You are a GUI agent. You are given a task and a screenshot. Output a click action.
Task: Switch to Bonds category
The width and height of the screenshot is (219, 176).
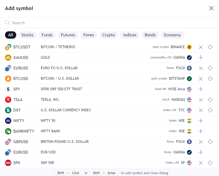point(150,35)
